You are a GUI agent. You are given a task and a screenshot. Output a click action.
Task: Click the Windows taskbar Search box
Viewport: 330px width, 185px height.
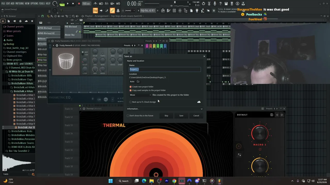(x=123, y=181)
